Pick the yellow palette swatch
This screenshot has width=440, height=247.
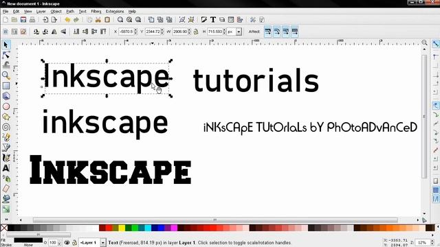pos(122,228)
